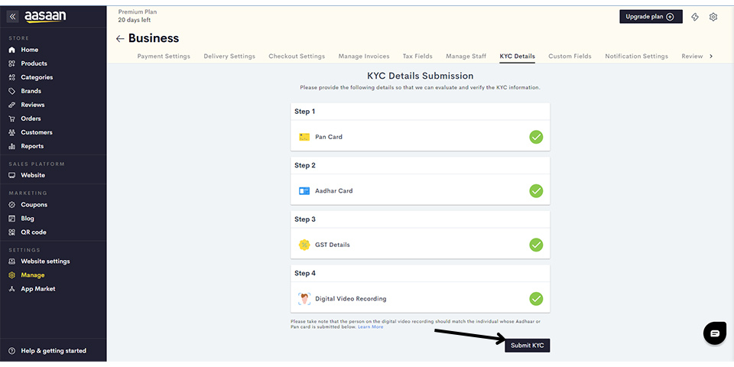This screenshot has height=367, width=734.
Task: Click the Digital Video Recording face icon
Action: pos(304,299)
